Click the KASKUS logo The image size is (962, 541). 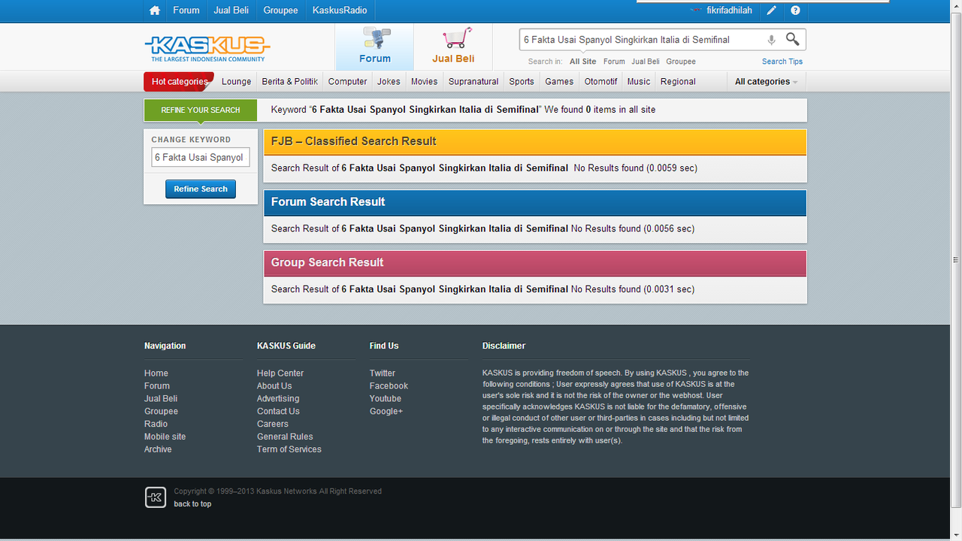pyautogui.click(x=207, y=48)
